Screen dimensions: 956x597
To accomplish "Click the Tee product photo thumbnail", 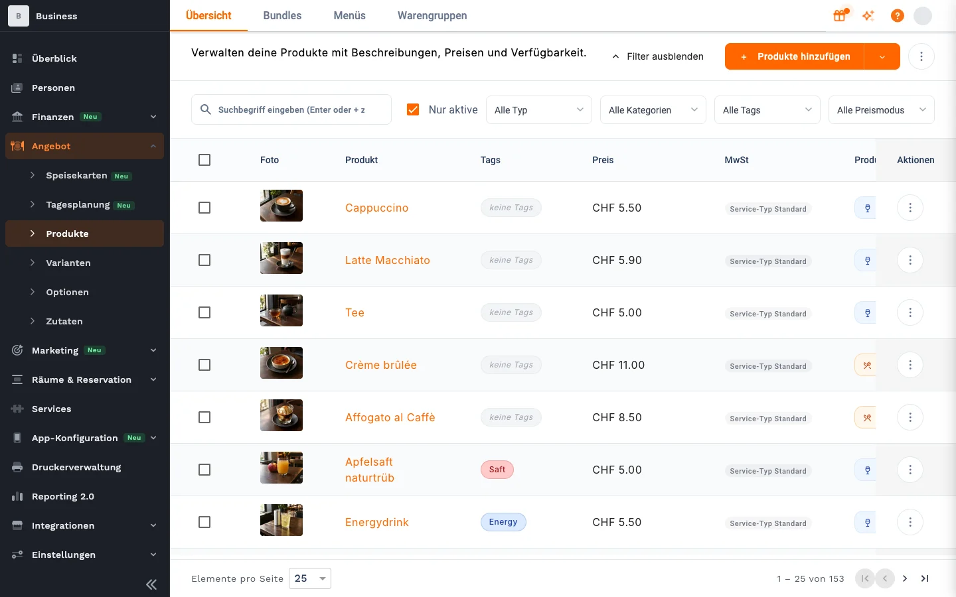I will click(x=281, y=310).
